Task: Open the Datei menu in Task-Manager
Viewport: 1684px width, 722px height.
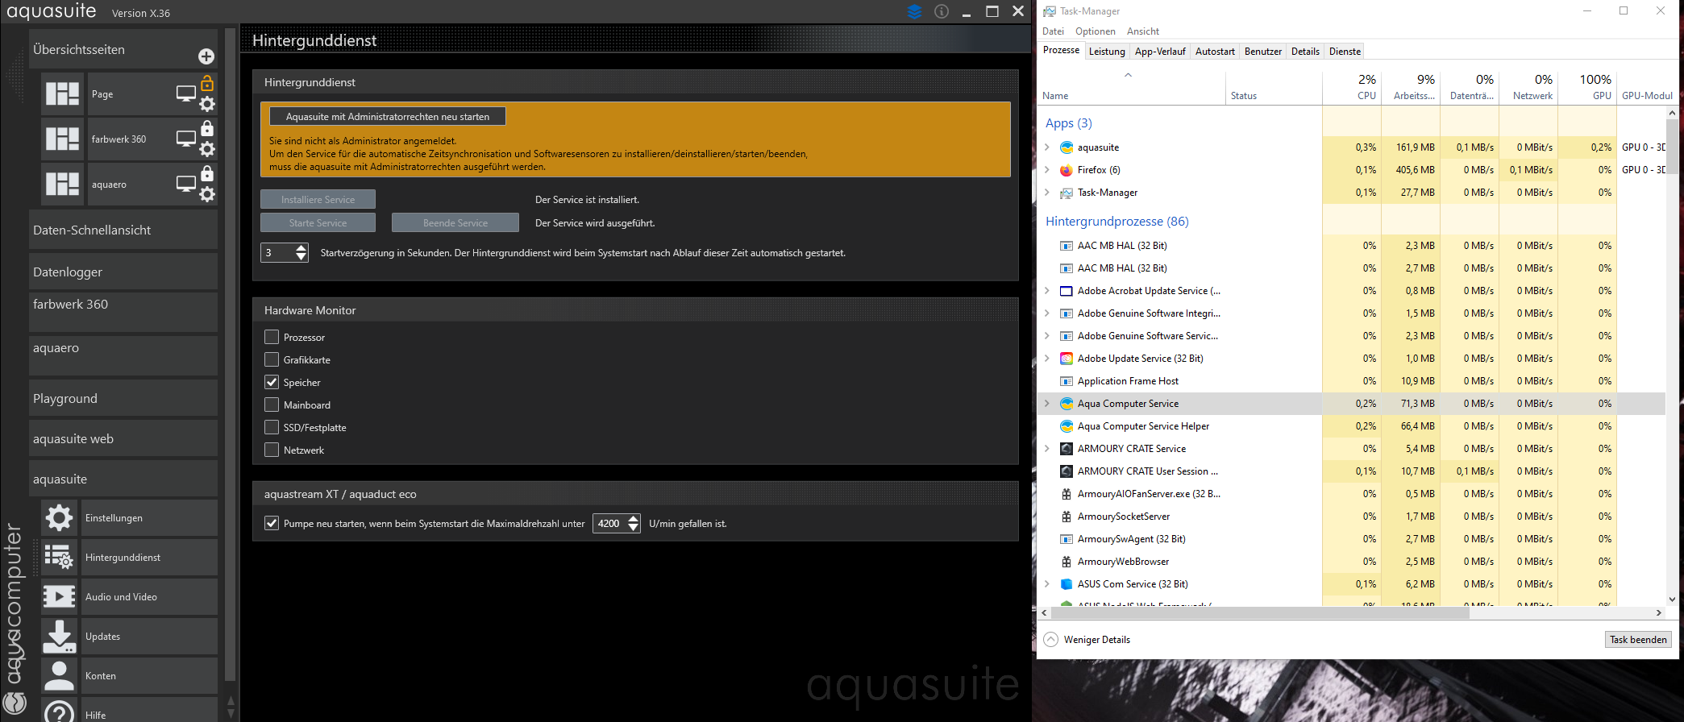Action: [1053, 31]
